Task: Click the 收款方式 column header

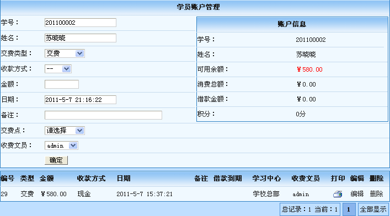Action: (x=91, y=179)
